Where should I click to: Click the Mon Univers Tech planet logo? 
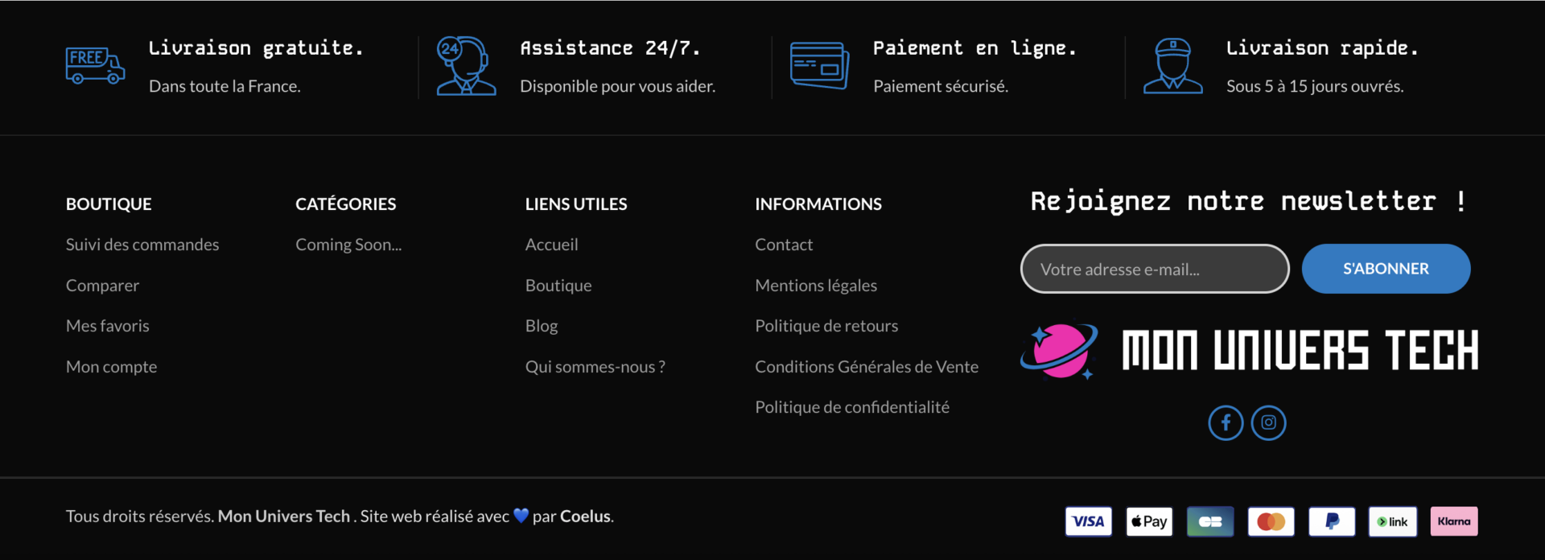(1058, 351)
